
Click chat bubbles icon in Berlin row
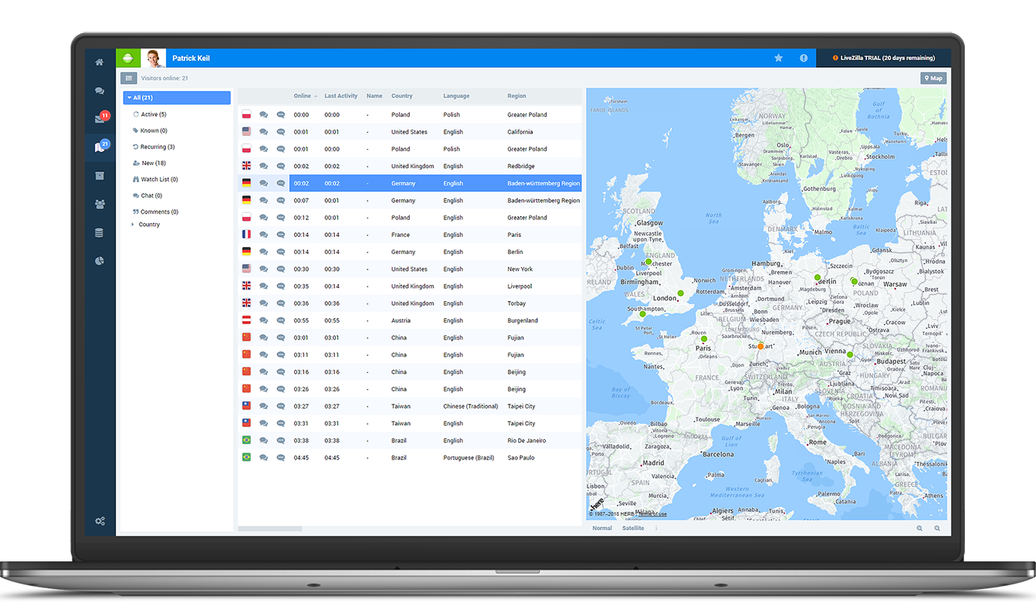click(x=264, y=252)
